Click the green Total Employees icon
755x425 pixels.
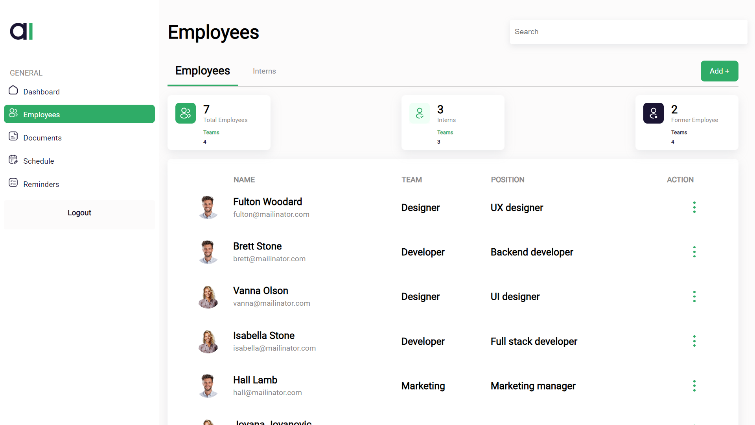click(x=186, y=113)
